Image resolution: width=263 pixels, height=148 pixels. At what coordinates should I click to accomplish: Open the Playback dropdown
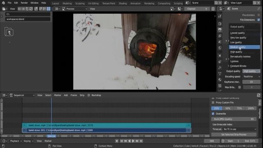[x=16, y=141]
